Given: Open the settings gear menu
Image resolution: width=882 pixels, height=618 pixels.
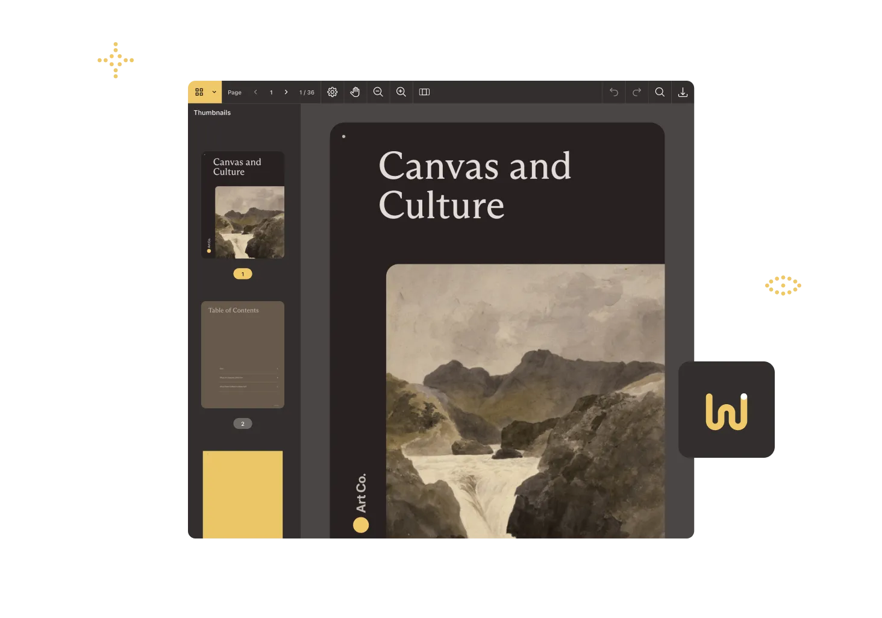Looking at the screenshot, I should coord(333,92).
